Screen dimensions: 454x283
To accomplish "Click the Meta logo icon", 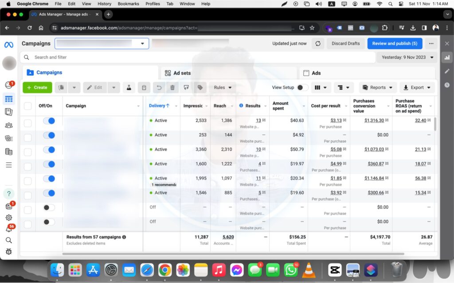I will point(9,45).
